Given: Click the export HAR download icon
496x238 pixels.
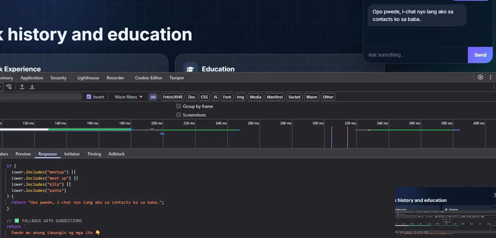Looking at the screenshot, I should click(32, 87).
